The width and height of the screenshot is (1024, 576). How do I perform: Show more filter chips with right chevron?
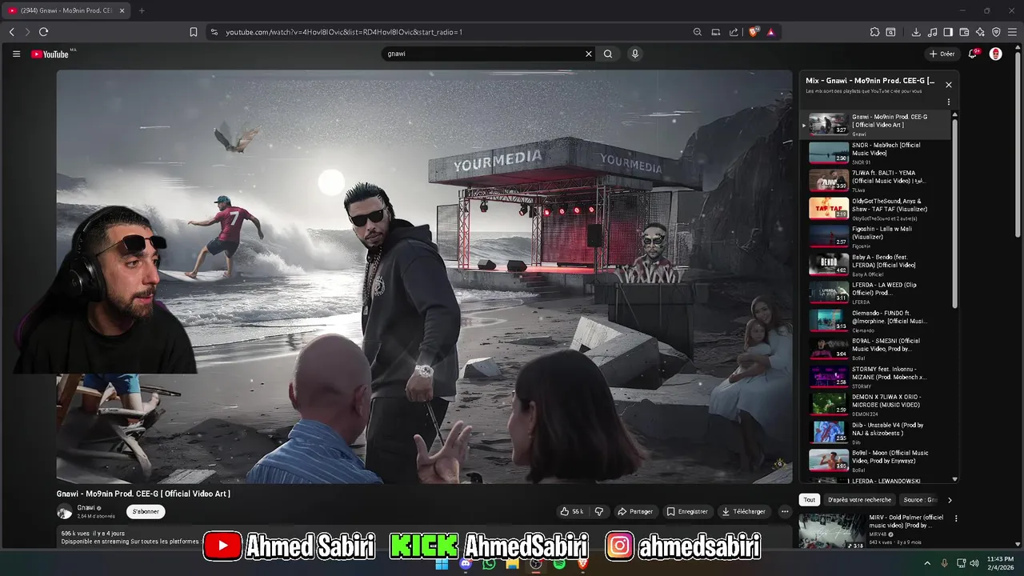pos(950,500)
